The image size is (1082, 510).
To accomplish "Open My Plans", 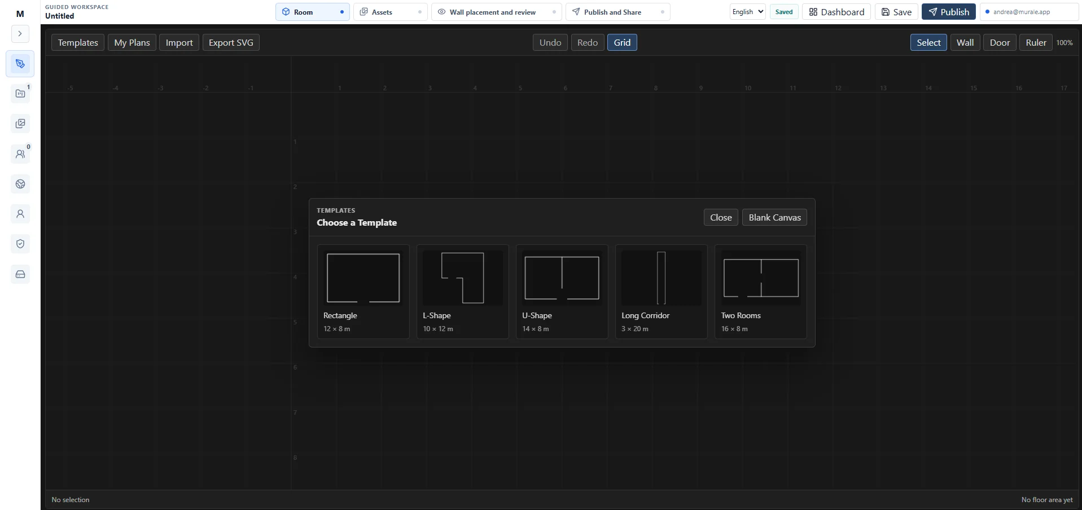I will coord(132,42).
